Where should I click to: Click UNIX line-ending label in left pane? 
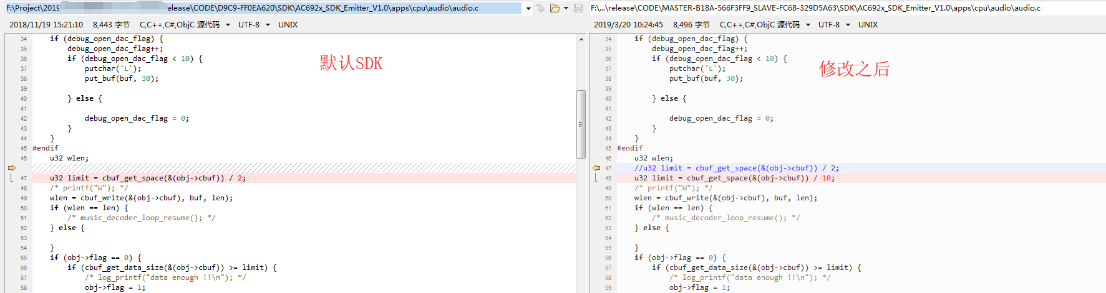288,25
